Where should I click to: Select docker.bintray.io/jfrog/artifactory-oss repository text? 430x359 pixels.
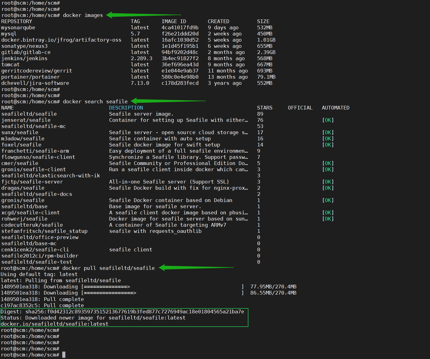(61, 40)
